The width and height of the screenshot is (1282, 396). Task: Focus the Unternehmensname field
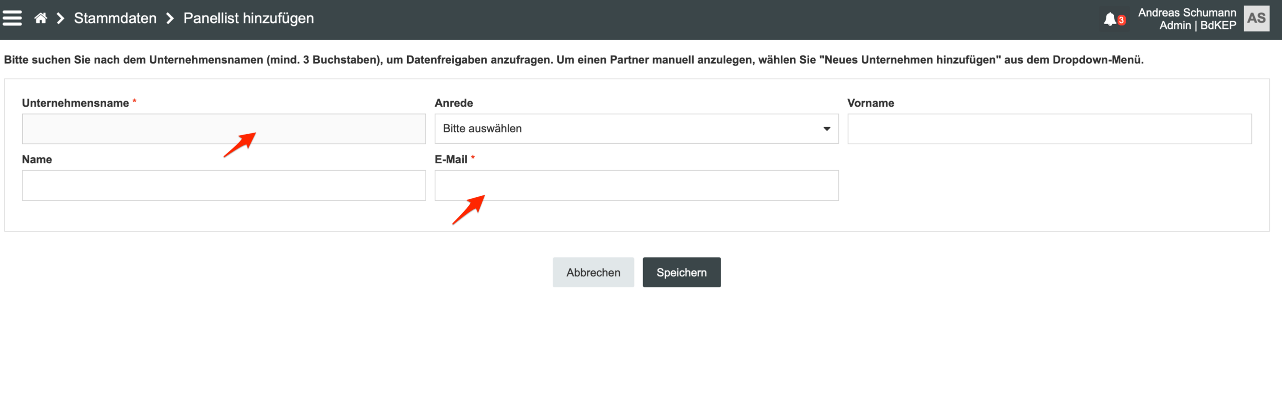224,129
